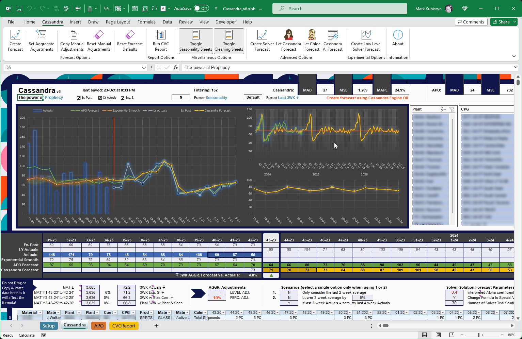Viewport: 522px width, 339px height.
Task: Click the Page Layout view status icon
Action: (x=438, y=335)
